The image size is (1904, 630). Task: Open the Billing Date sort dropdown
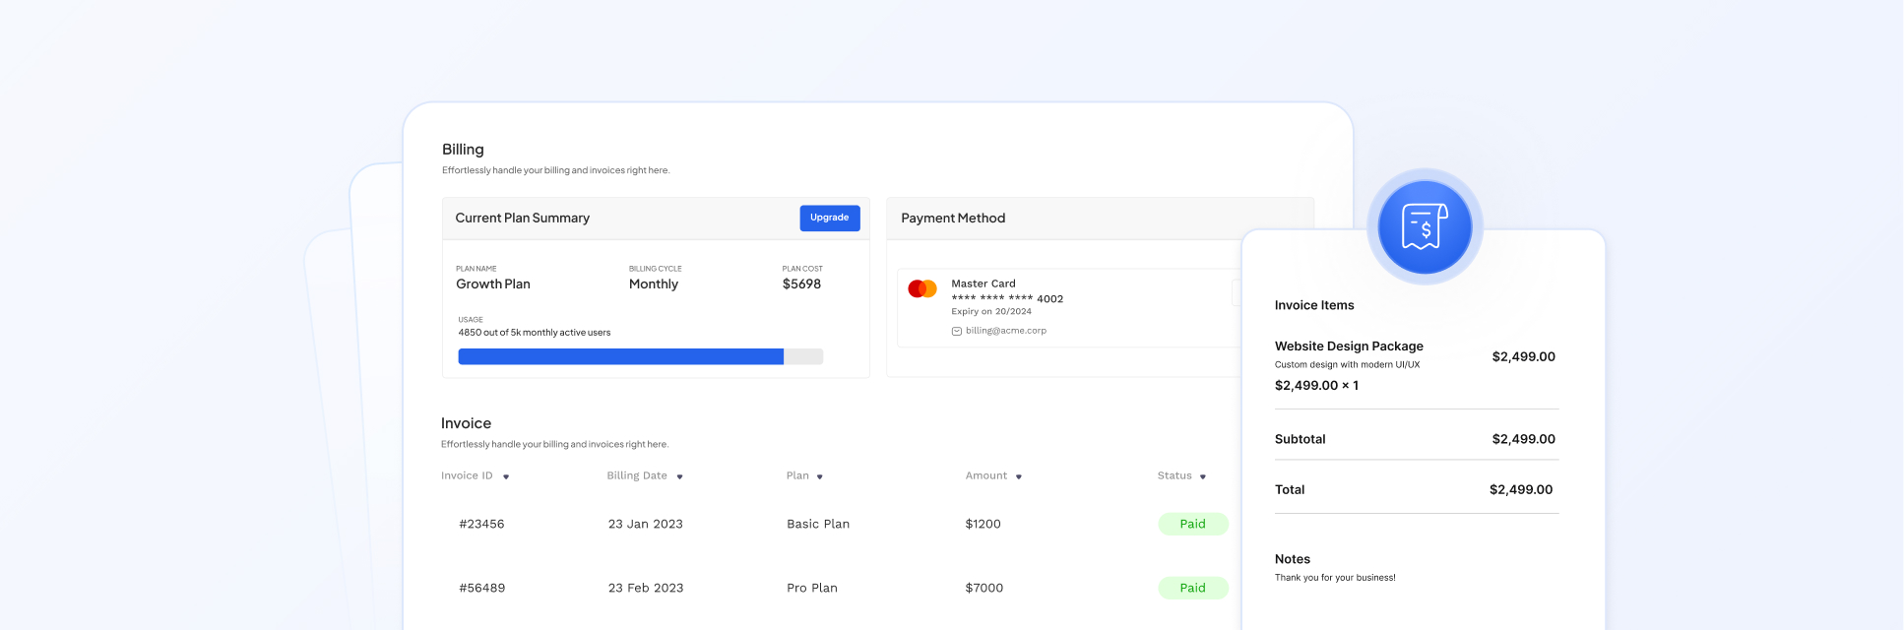point(679,476)
